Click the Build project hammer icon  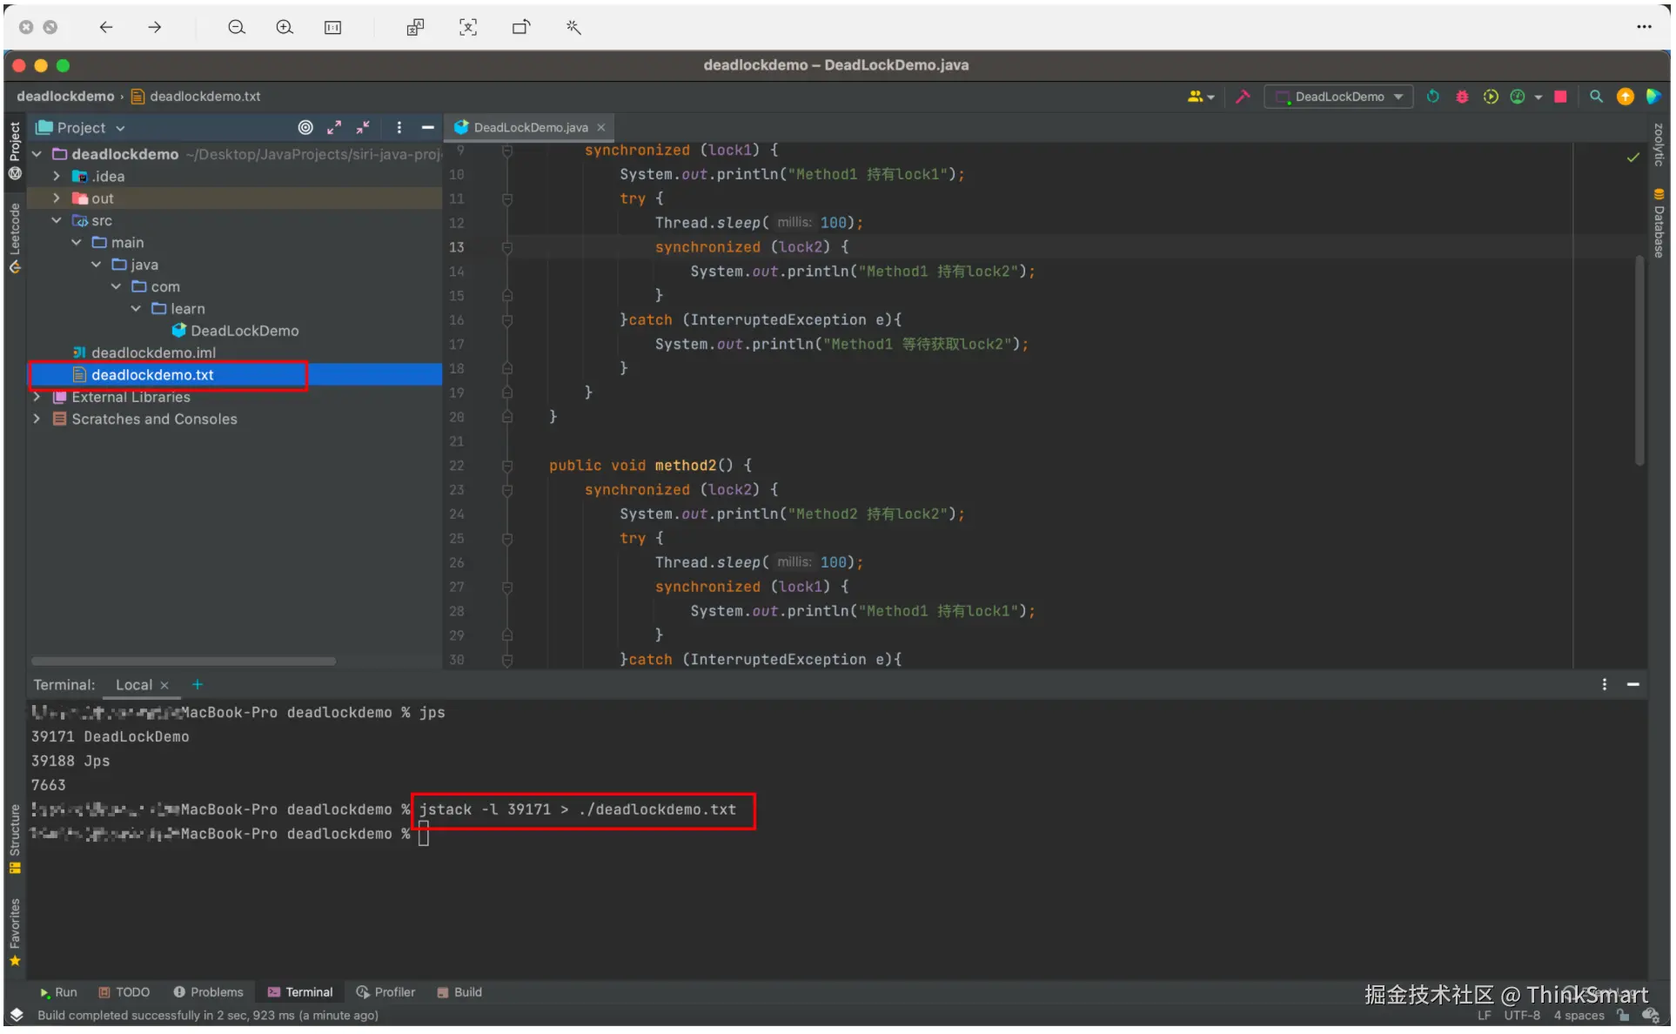click(x=1243, y=97)
